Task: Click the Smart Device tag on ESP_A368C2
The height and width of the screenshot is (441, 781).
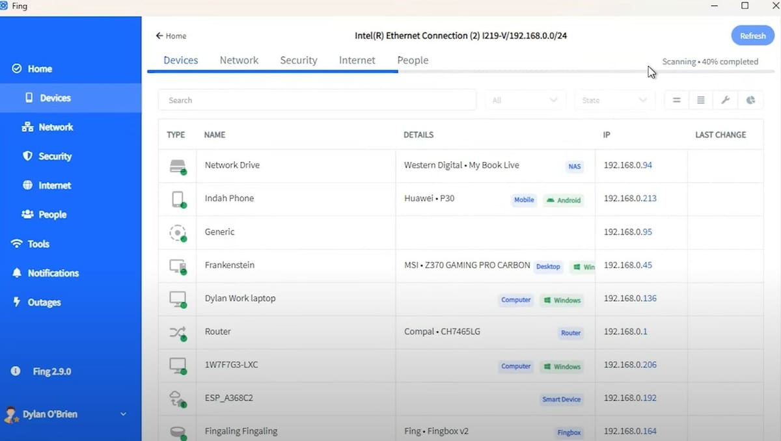Action: 561,399
